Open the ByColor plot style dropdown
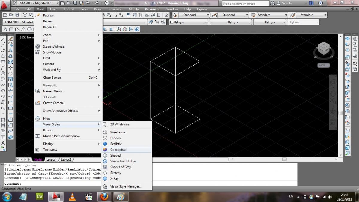 coord(304,22)
